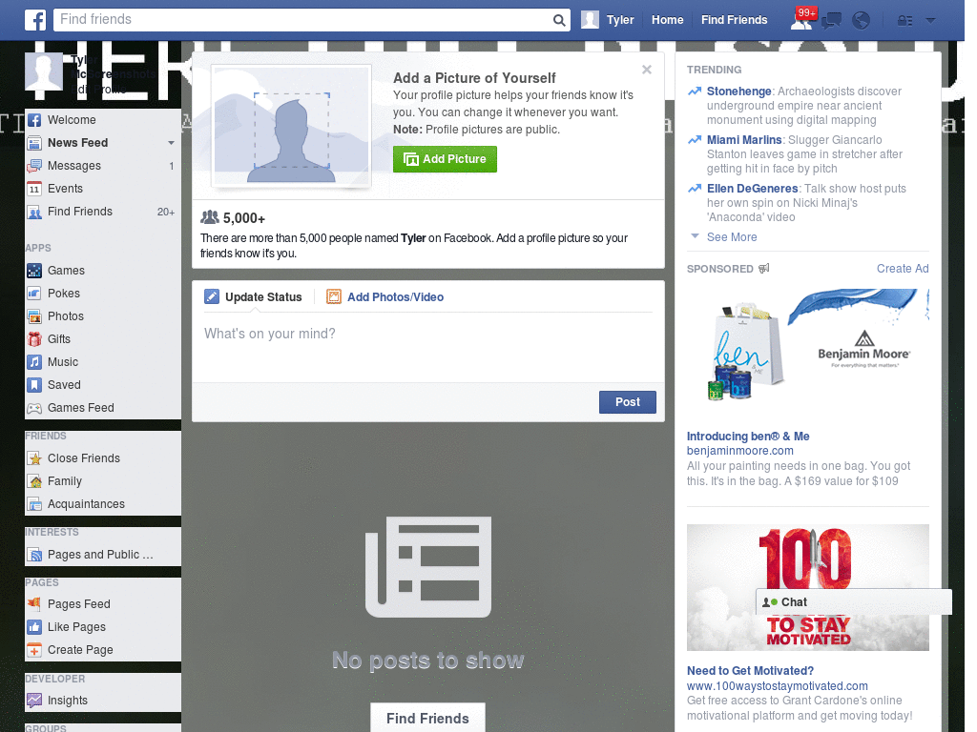This screenshot has height=732, width=977.
Task: Open Saved bookmark icon
Action: point(34,385)
